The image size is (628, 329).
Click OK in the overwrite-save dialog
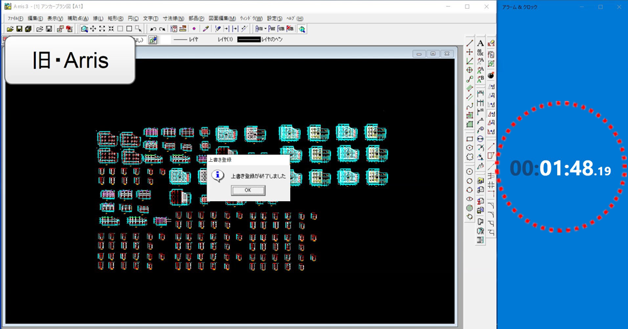[247, 190]
